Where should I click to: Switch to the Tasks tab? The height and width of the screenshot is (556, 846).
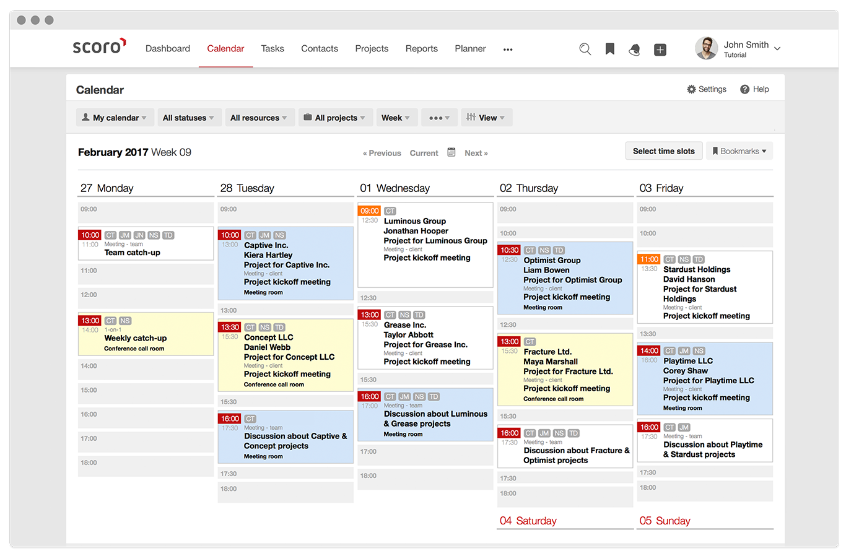point(273,48)
